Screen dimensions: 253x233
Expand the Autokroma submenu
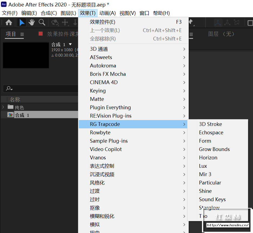click(x=133, y=66)
